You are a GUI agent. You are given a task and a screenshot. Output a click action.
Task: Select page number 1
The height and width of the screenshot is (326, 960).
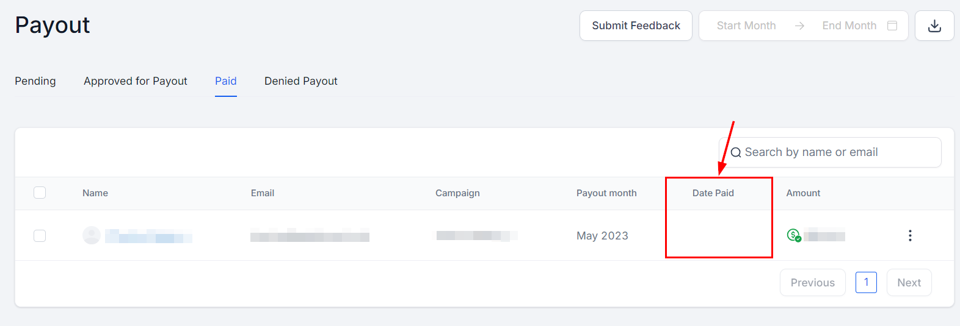866,282
